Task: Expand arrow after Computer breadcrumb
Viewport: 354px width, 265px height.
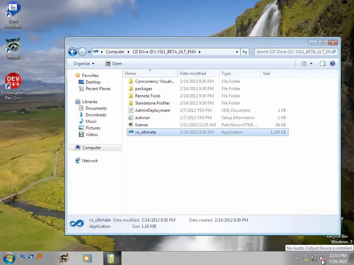Action: (x=128, y=52)
